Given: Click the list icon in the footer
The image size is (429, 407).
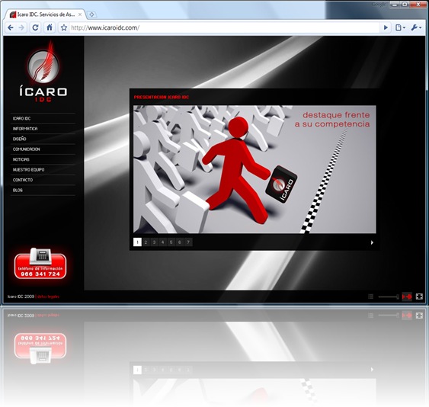Looking at the screenshot, I should (371, 296).
